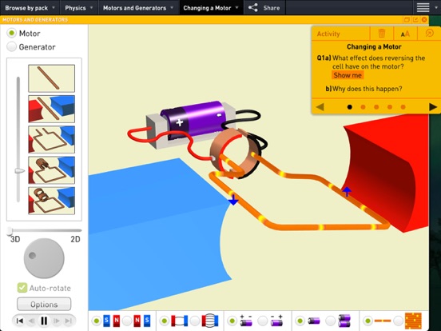Select the Motor radio button
The height and width of the screenshot is (331, 441).
tap(11, 34)
